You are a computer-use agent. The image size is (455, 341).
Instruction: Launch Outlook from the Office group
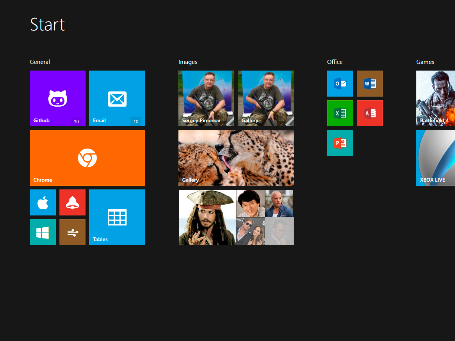click(340, 84)
